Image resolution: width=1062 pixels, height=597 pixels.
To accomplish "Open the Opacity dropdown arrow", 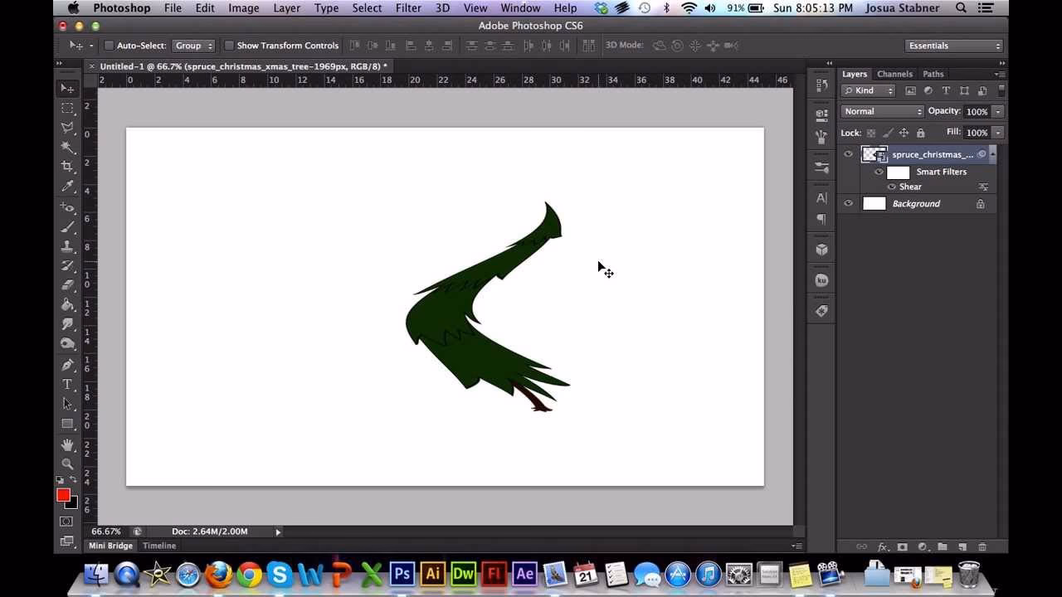I will 997,111.
